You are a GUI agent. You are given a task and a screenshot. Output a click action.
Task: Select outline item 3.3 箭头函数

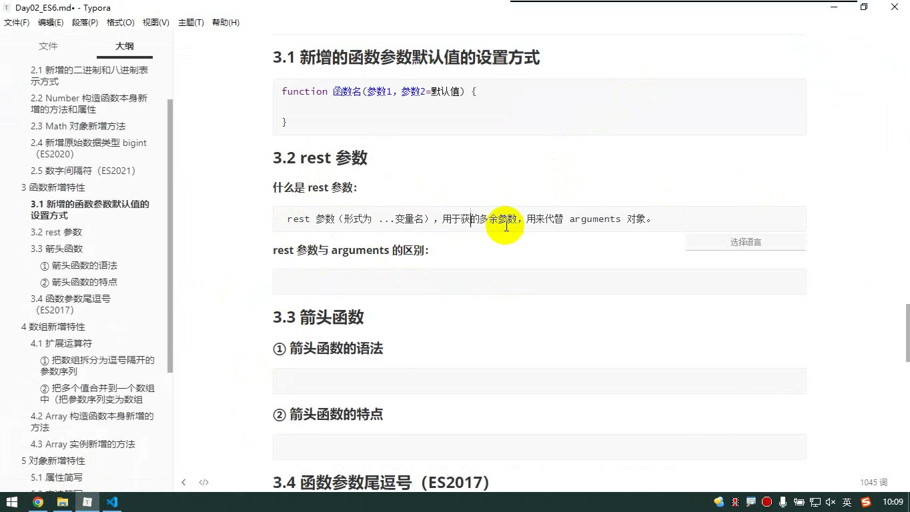point(57,249)
